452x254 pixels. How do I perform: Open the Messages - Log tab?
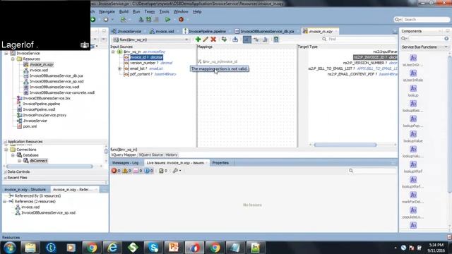tap(126, 163)
